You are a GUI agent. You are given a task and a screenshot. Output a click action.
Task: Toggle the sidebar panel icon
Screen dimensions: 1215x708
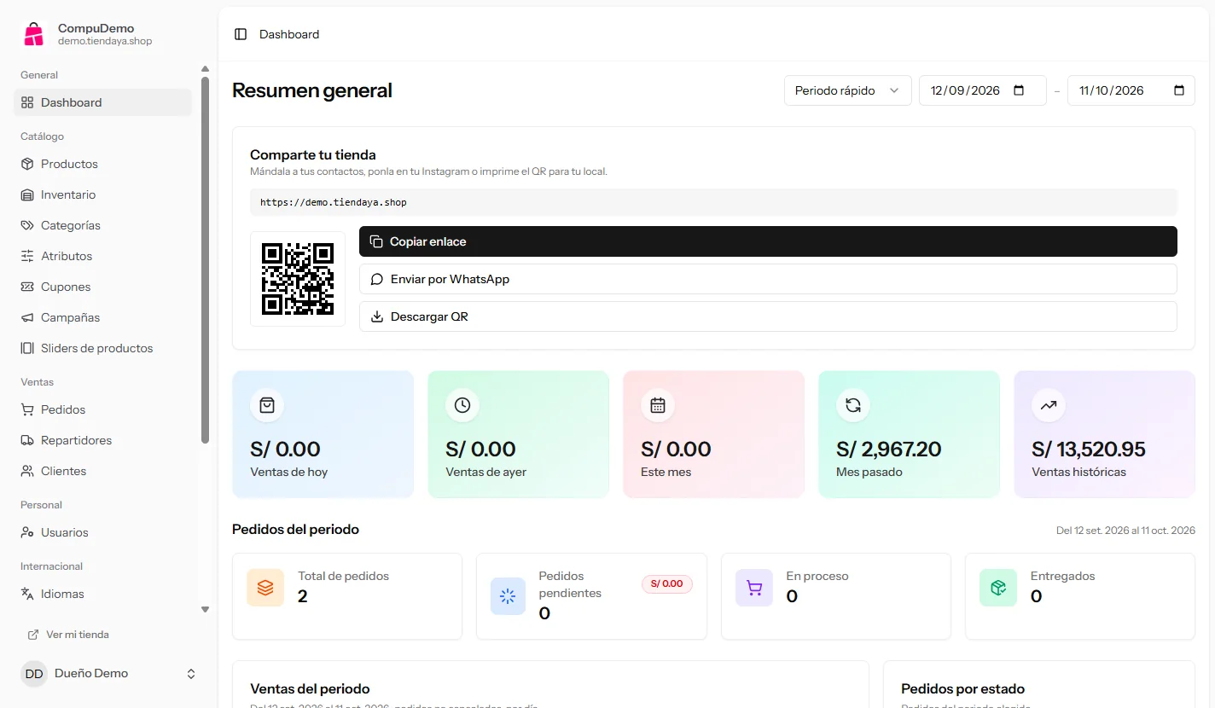241,34
